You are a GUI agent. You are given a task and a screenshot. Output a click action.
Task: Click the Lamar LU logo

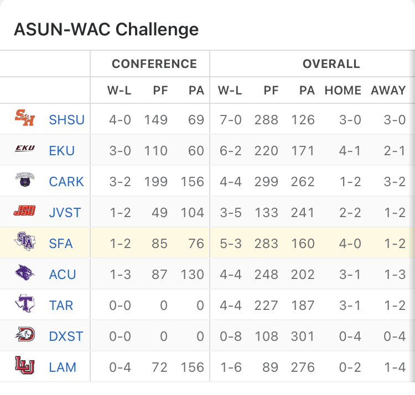pos(24,366)
